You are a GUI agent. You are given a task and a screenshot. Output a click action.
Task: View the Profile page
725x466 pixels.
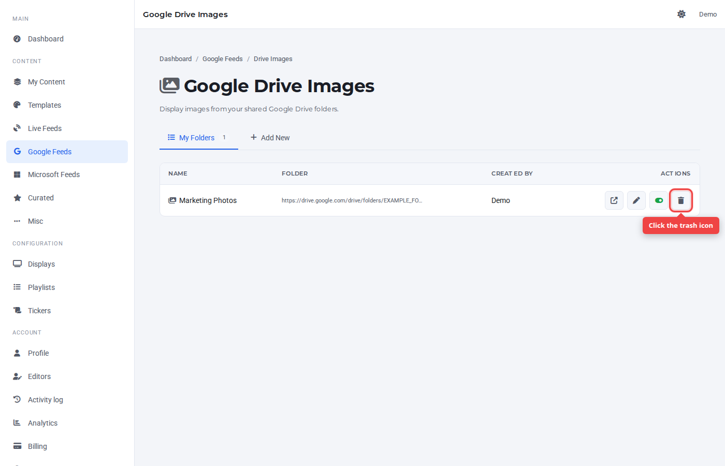pos(67,353)
